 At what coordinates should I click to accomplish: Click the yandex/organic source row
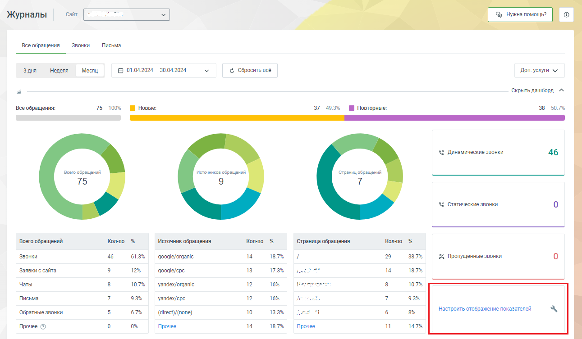point(221,285)
